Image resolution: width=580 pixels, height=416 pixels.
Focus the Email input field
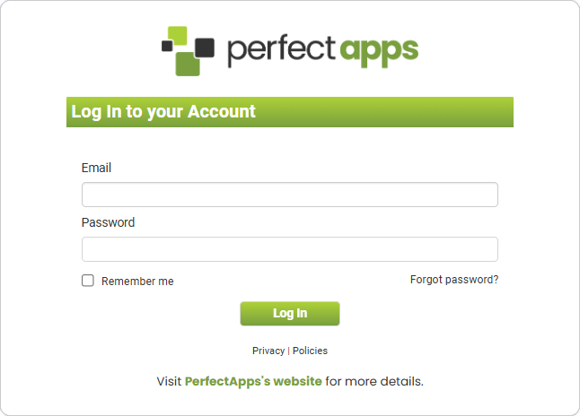pyautogui.click(x=289, y=195)
